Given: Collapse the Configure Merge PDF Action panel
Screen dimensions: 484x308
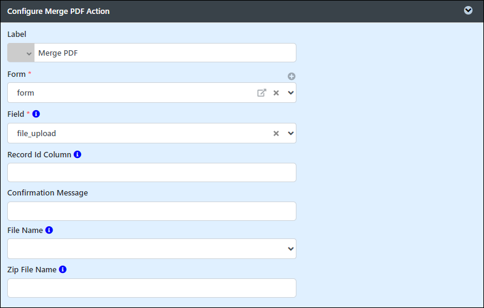Looking at the screenshot, I should (x=468, y=10).
